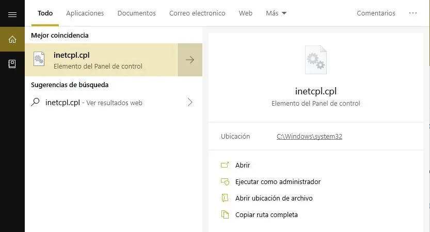Select the Correo electronico tab
This screenshot has height=232, width=430.
[x=197, y=13]
